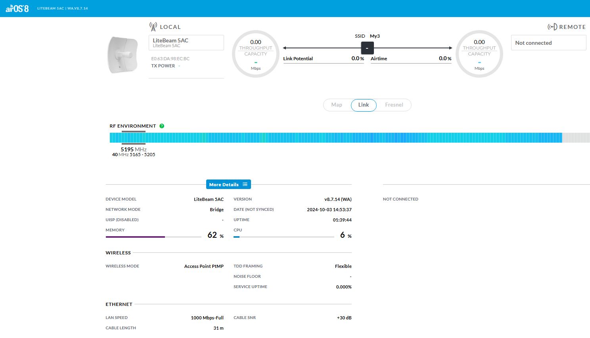
Task: Click the Not connected remote device box
Action: pyautogui.click(x=548, y=43)
